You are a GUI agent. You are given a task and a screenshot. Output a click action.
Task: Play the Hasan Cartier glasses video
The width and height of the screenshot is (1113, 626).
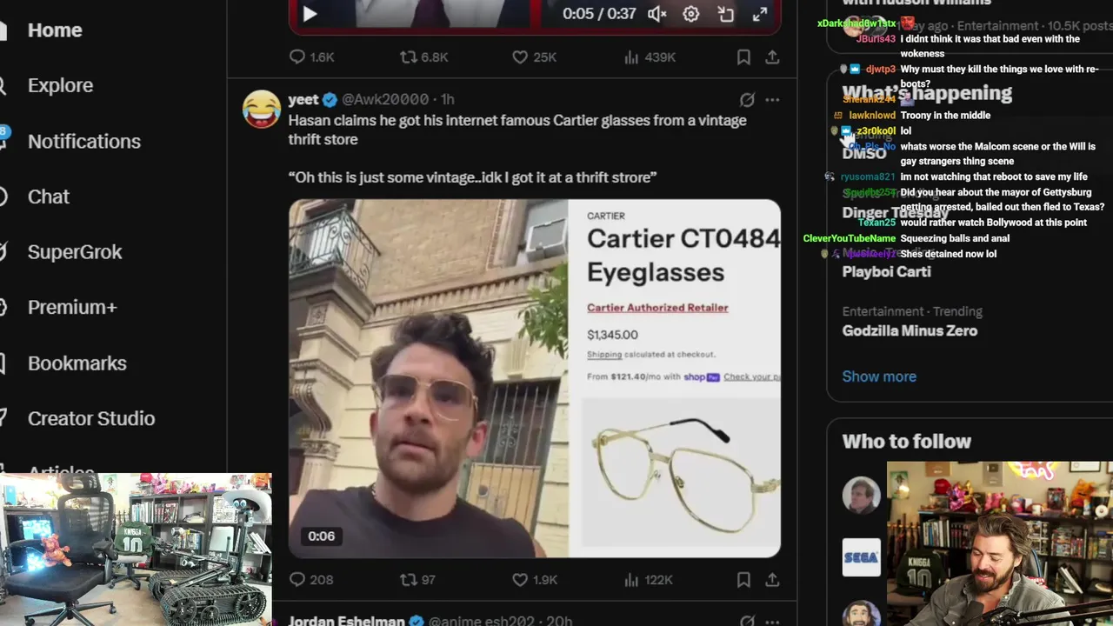[534, 378]
